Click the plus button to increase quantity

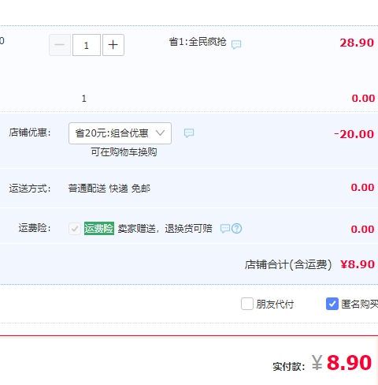(x=113, y=45)
